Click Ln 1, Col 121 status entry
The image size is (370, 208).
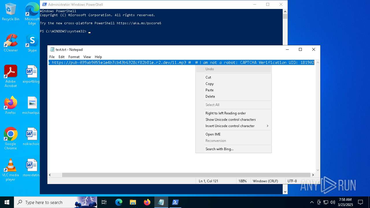[x=208, y=181]
